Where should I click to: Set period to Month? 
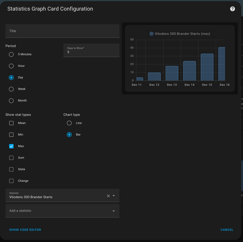(x=11, y=101)
